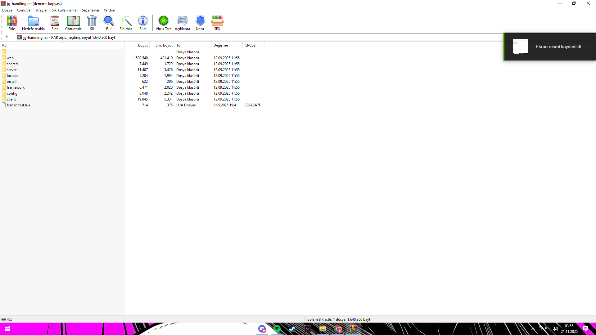The width and height of the screenshot is (596, 335).
Task: Click the Ekran resmi kaydedildi notification thumbnail
Action: click(520, 47)
